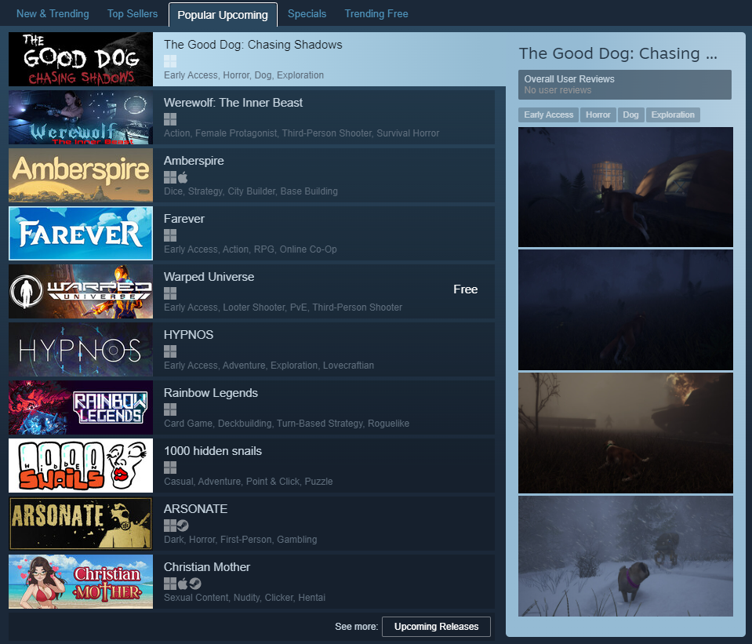Viewport: 752px width, 644px height.
Task: Open the Upcoming Releases button
Action: (436, 626)
